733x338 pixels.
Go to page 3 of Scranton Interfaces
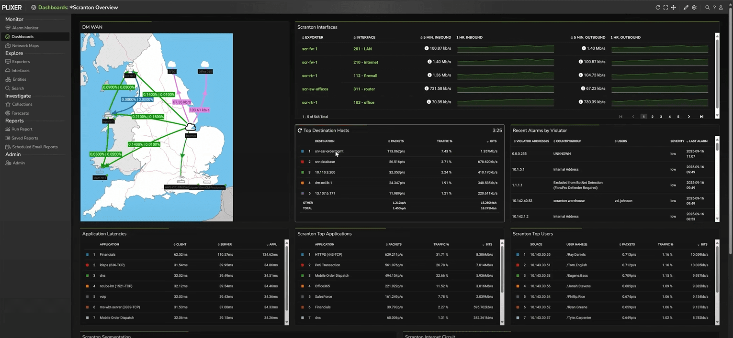click(x=661, y=117)
